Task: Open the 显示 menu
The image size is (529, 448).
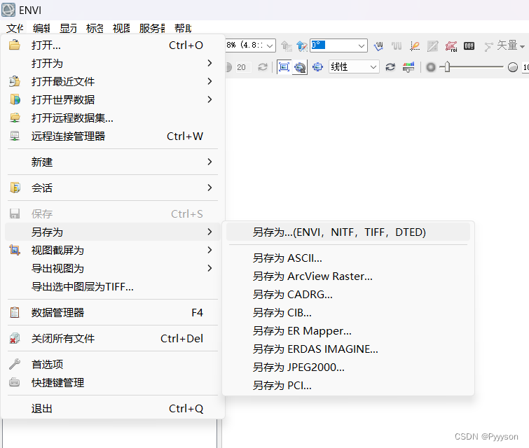Action: point(68,28)
